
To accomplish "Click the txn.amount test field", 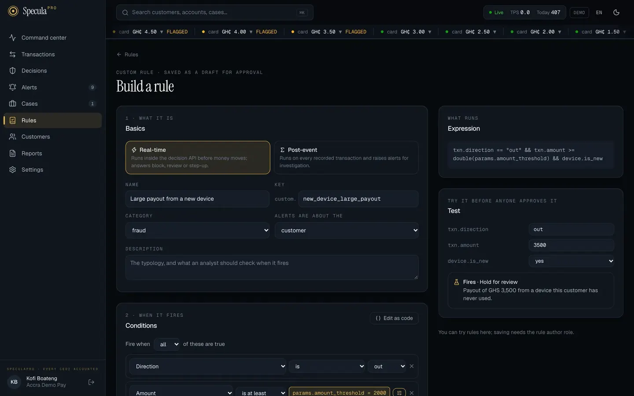I will tap(571, 245).
